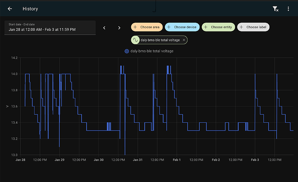Go to the previous date range

pos(104,28)
